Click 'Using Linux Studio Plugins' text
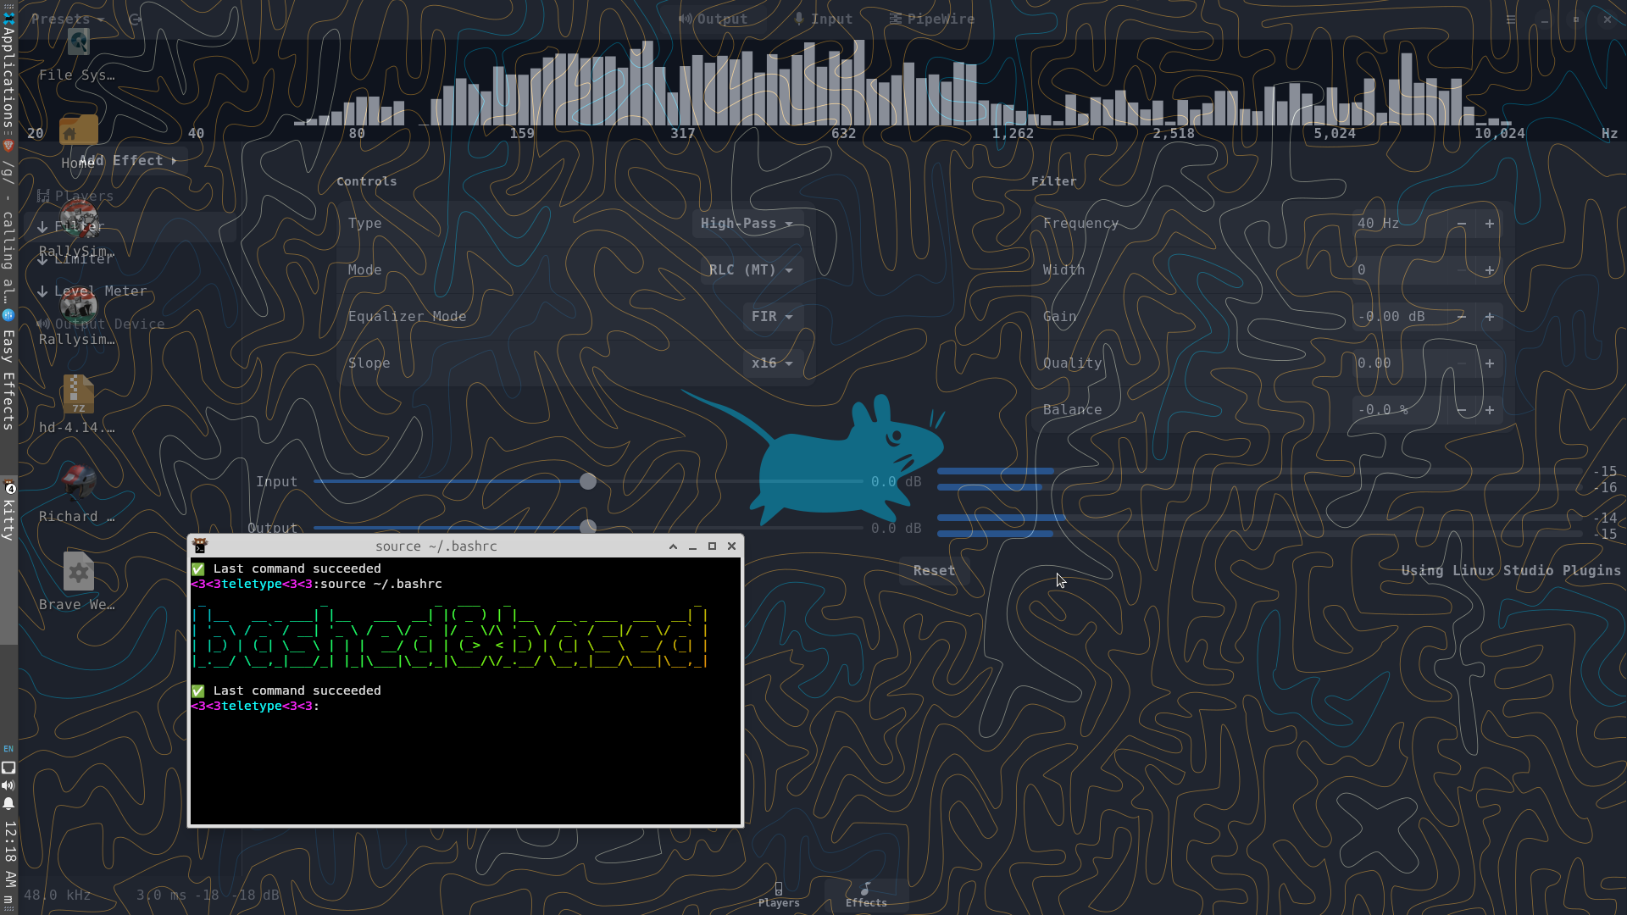 [1511, 571]
